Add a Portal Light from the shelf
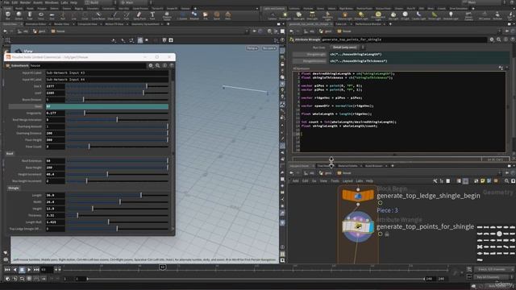The image size is (516, 290). tap(434, 15)
